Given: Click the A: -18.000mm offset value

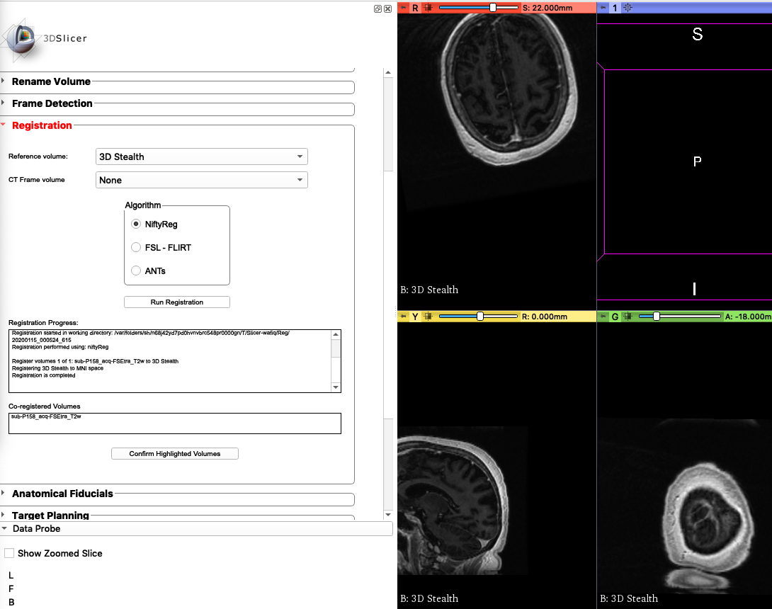Looking at the screenshot, I should [x=749, y=317].
